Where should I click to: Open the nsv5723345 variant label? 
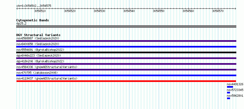[x=235, y=90]
